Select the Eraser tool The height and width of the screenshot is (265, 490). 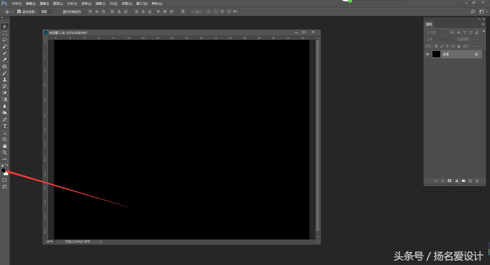coord(5,93)
